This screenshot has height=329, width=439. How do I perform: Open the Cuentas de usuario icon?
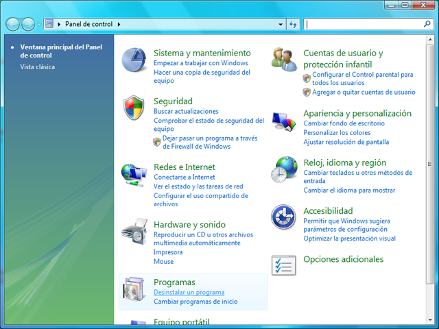[283, 60]
